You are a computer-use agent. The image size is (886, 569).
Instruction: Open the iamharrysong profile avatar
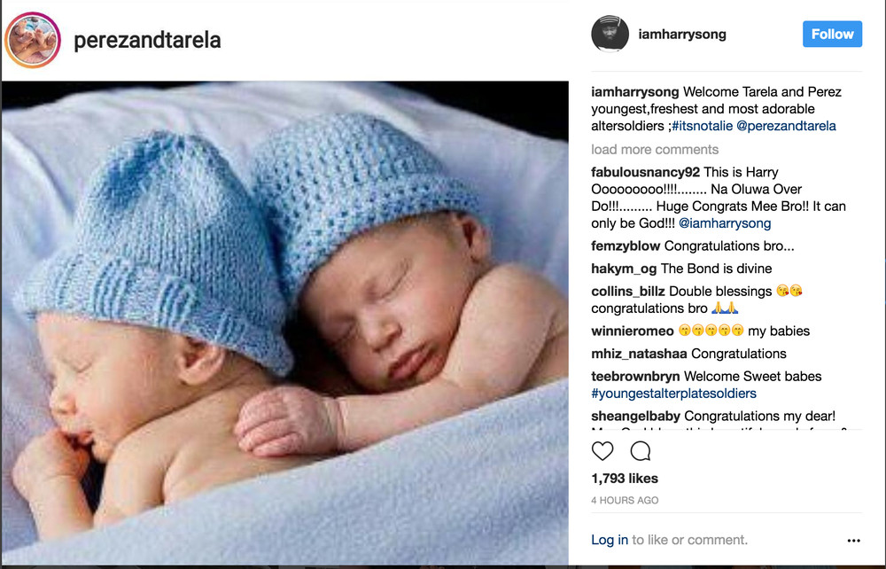[610, 34]
